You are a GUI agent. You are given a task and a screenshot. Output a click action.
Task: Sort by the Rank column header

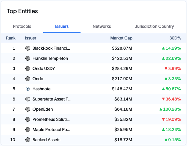[x=11, y=38]
